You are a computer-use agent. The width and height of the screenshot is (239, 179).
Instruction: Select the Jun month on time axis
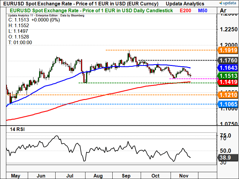pos(41,176)
